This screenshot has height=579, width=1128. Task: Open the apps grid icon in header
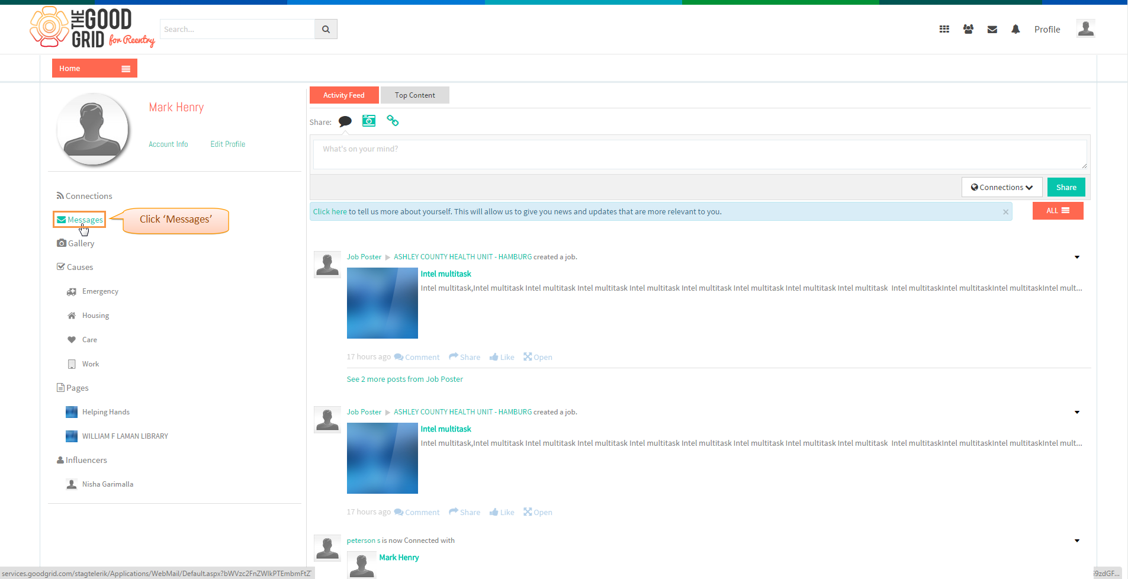coord(944,29)
